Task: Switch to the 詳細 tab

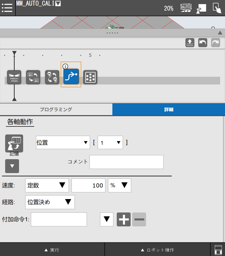Action: click(x=169, y=109)
